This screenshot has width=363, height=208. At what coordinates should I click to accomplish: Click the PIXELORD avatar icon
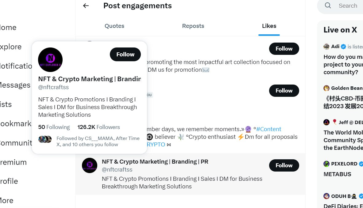coord(326,164)
